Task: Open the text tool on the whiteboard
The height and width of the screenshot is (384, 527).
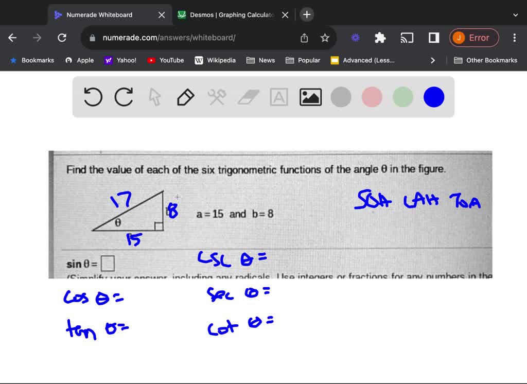Action: coord(279,97)
